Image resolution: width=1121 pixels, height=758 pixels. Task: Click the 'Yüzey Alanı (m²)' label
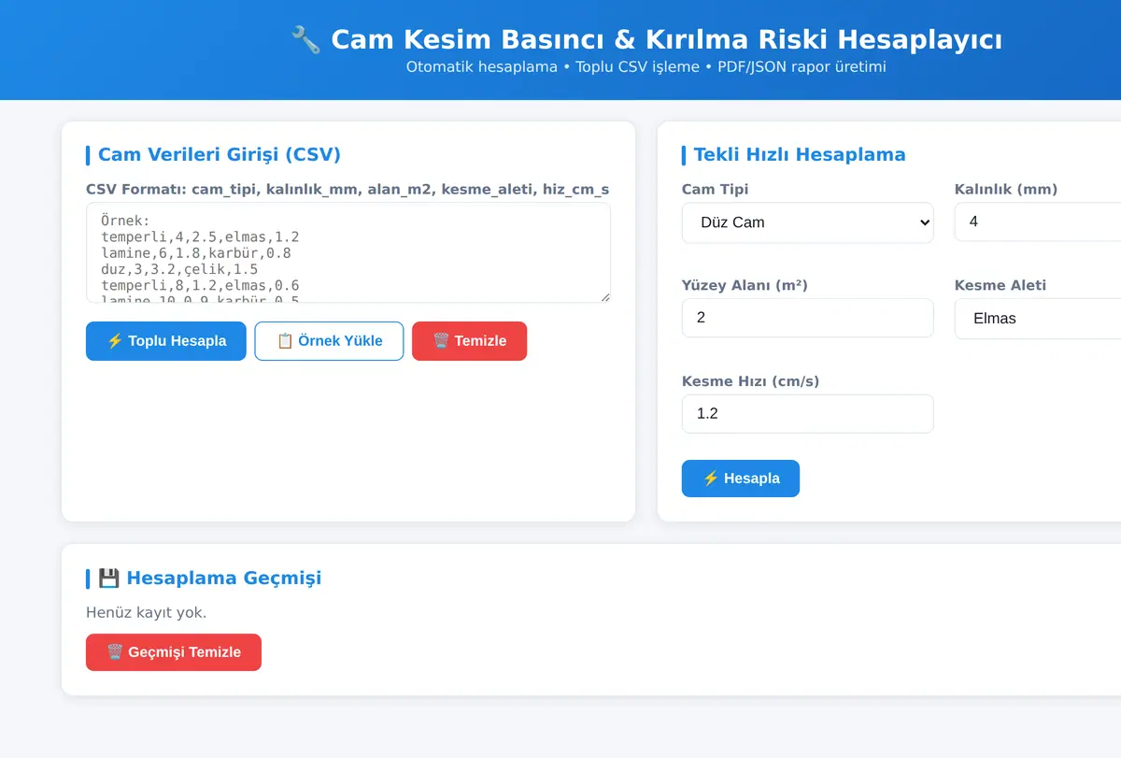point(745,285)
